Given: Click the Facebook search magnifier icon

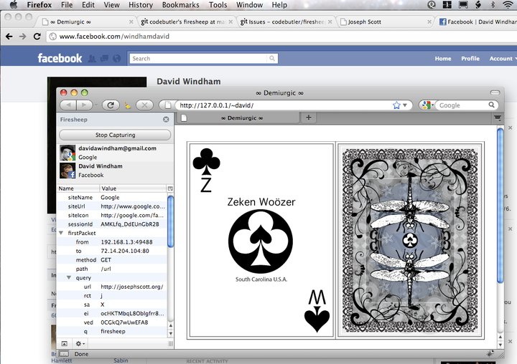Looking at the screenshot, I should (272, 59).
